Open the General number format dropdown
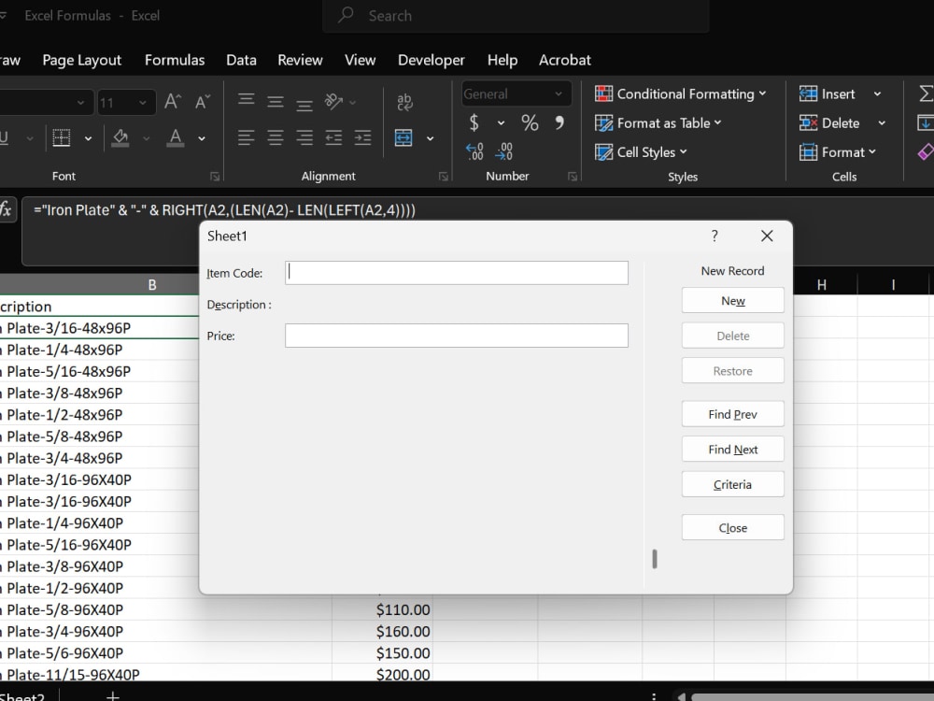Screen dimensions: 934x701 (559, 94)
